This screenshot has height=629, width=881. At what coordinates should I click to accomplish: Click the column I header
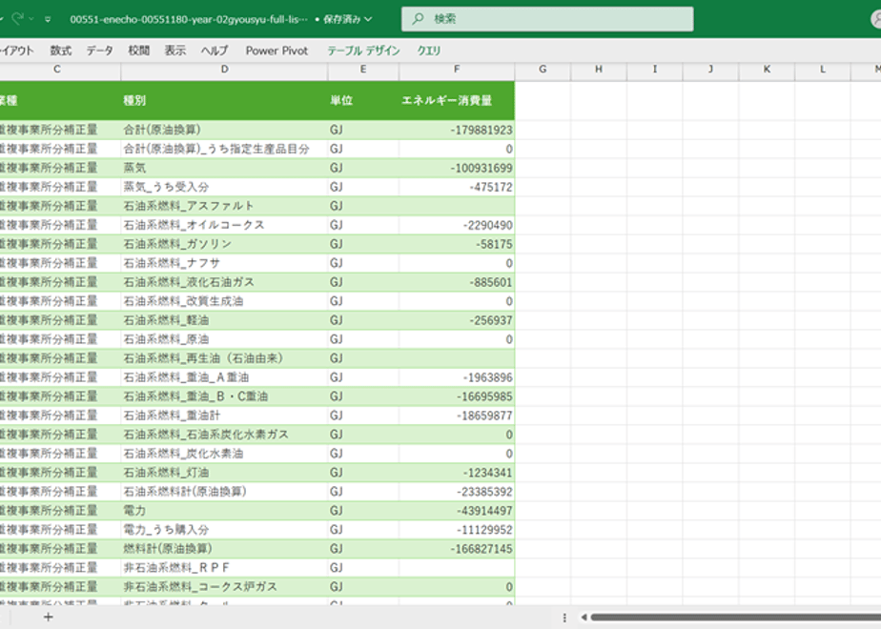point(655,70)
